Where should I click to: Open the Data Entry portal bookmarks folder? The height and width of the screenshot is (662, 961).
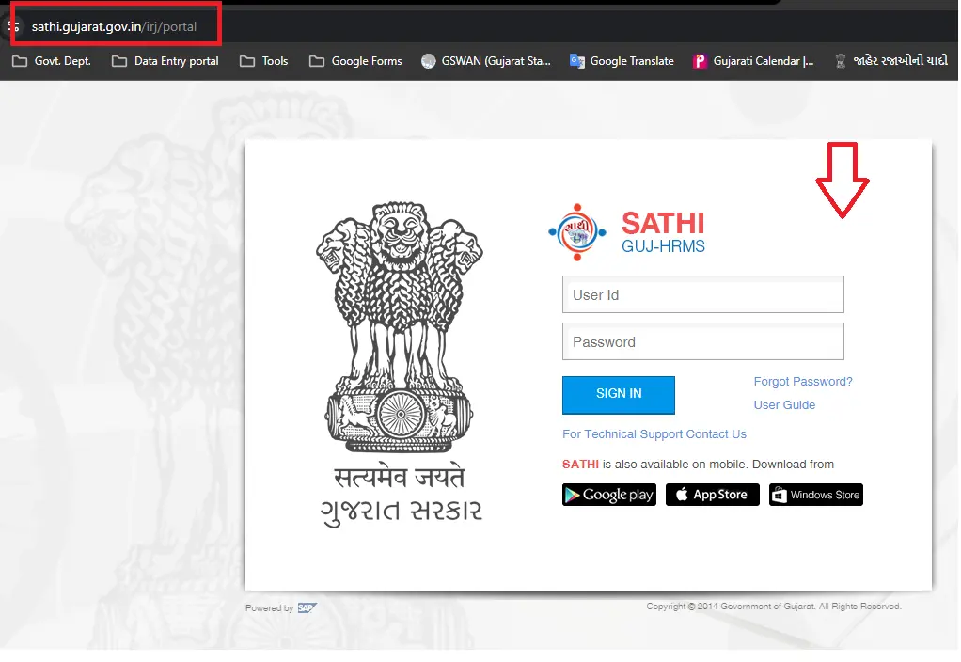[x=165, y=61]
